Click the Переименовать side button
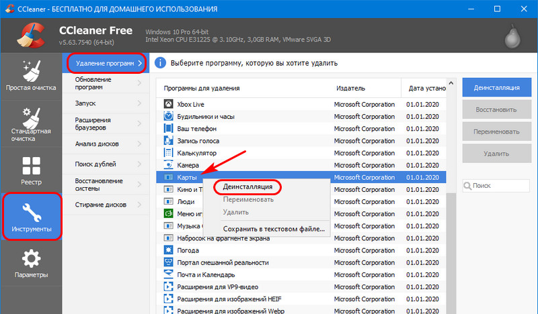Viewport: 538px width, 314px height. click(496, 132)
